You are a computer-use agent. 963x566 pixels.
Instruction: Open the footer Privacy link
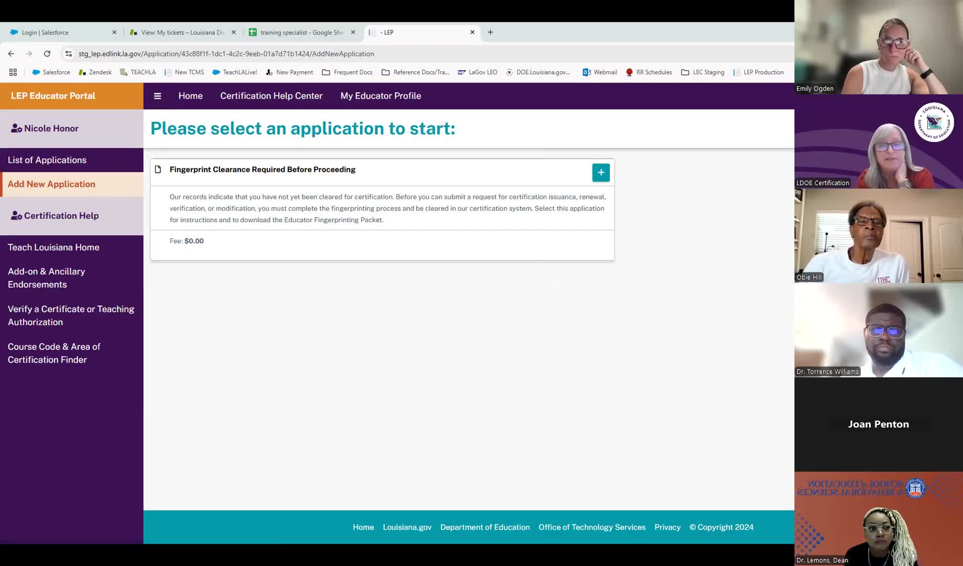[667, 527]
